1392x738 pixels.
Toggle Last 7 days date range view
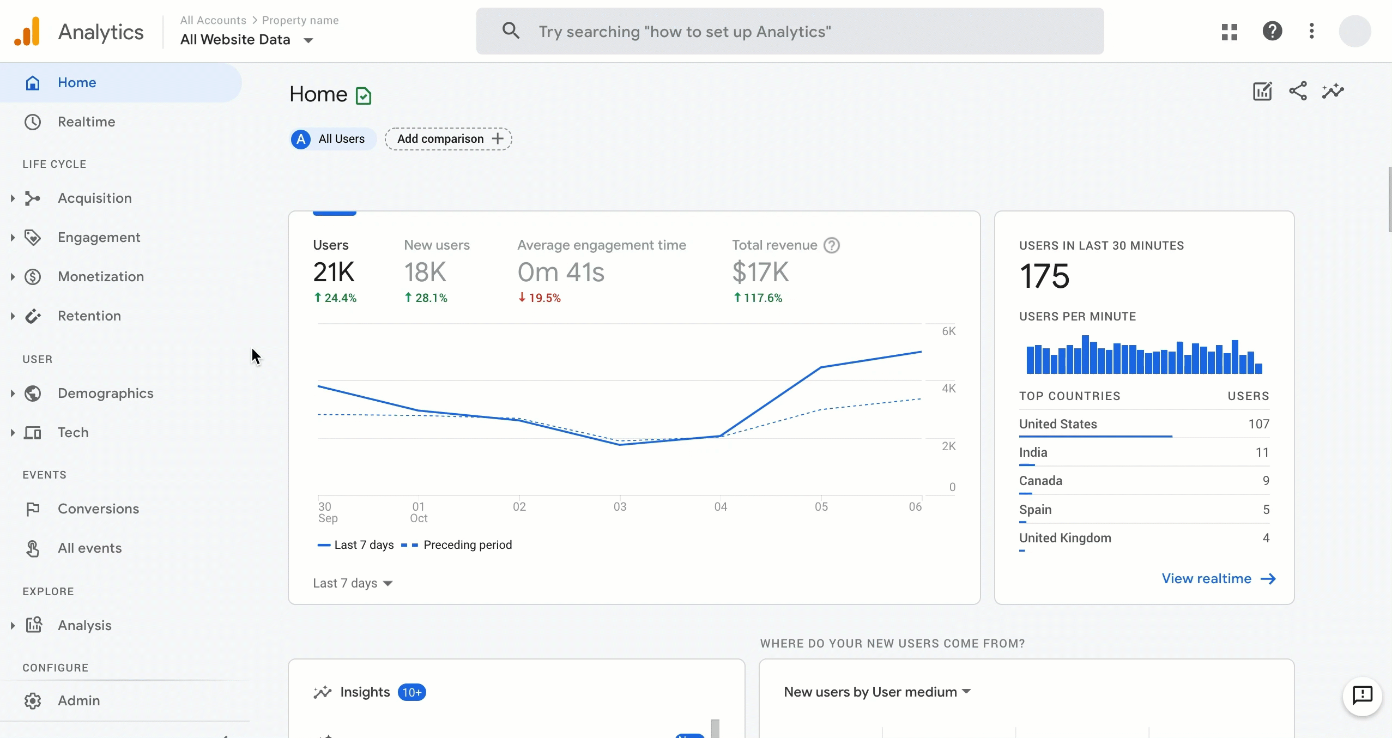(x=353, y=583)
